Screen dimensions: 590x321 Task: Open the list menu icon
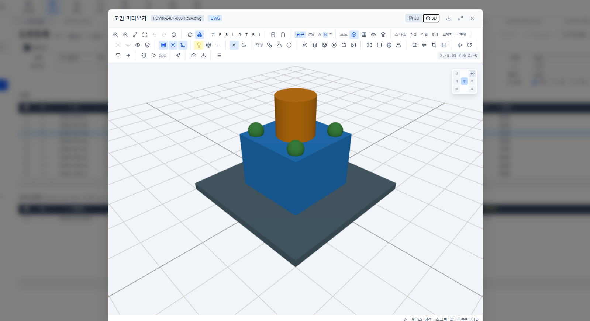220,55
